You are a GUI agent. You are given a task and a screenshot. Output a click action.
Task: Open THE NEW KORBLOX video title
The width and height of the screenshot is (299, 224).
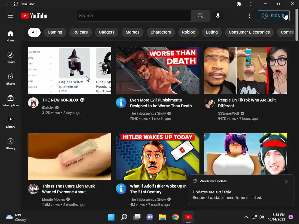[x=63, y=100]
